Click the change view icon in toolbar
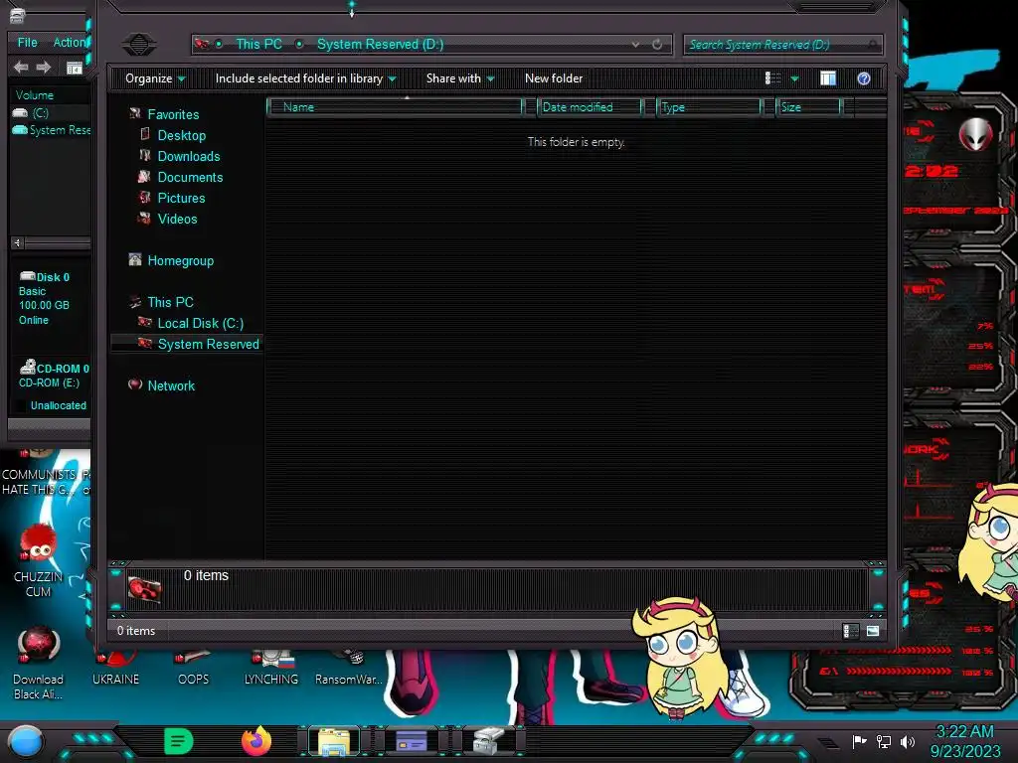The image size is (1018, 763). click(772, 78)
